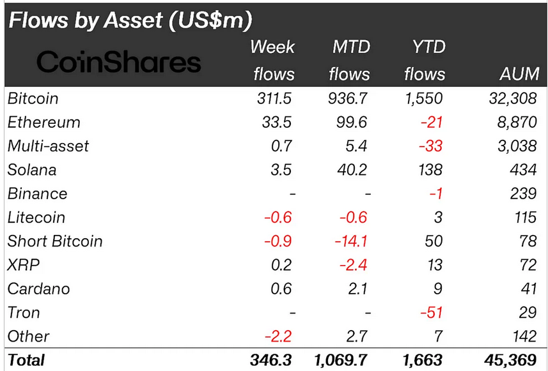Click Ethereum YTD flow value -21
Viewport: 548px width, 371px height.
point(431,123)
